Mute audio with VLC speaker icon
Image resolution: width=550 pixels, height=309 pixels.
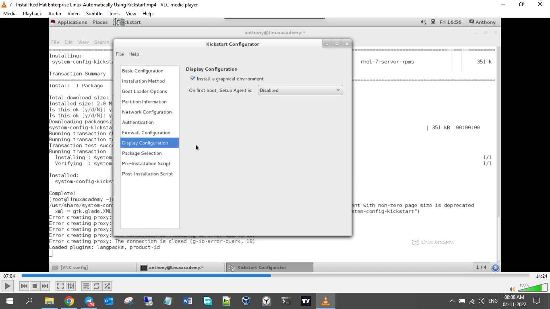[x=512, y=289]
